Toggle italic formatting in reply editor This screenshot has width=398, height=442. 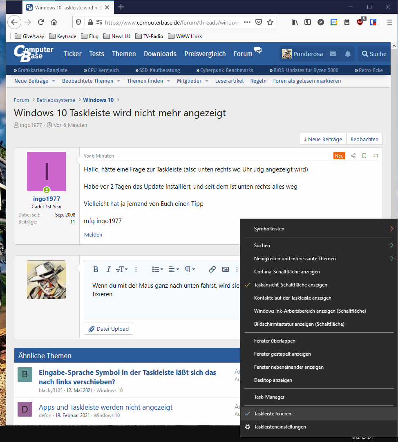(x=108, y=269)
